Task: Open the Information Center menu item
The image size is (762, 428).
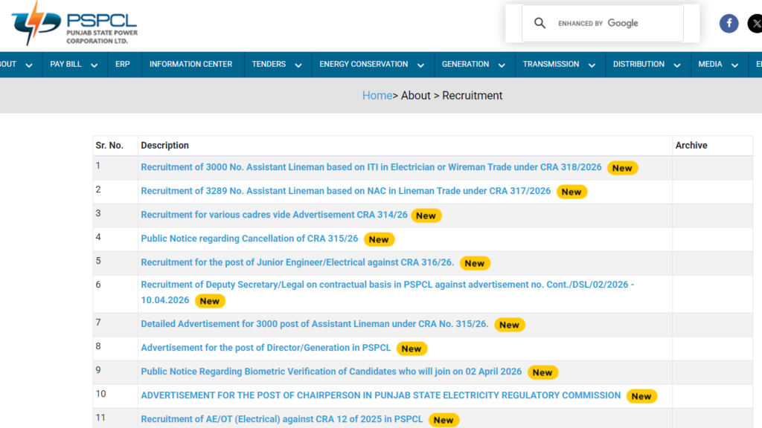Action: [190, 64]
